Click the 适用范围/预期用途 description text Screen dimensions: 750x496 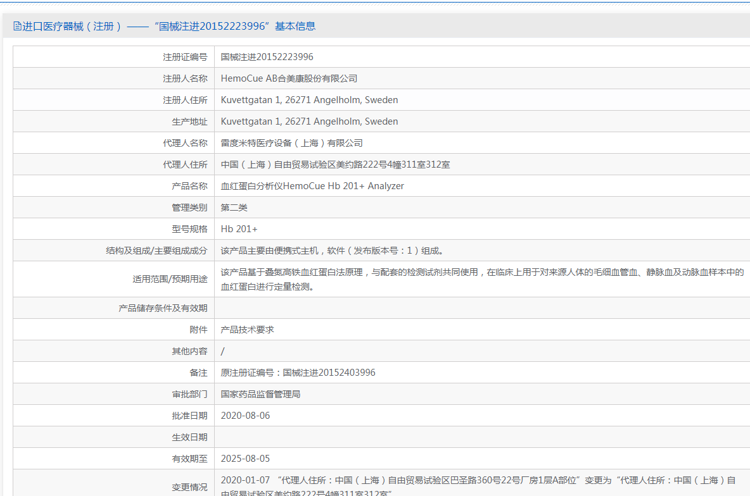(x=481, y=279)
